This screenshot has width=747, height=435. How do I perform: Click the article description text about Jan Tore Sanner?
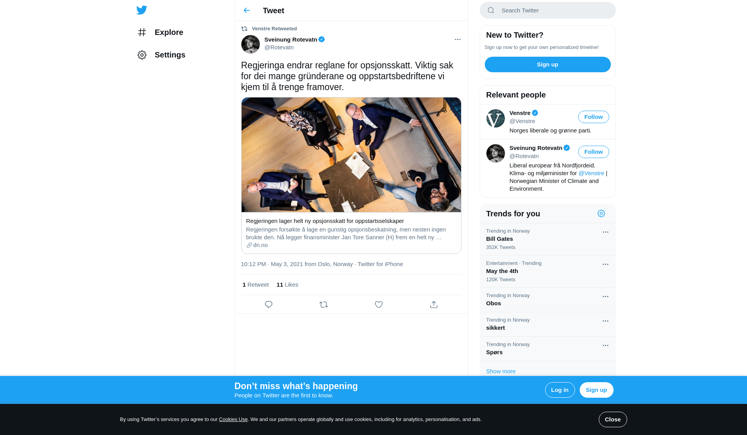(x=346, y=233)
